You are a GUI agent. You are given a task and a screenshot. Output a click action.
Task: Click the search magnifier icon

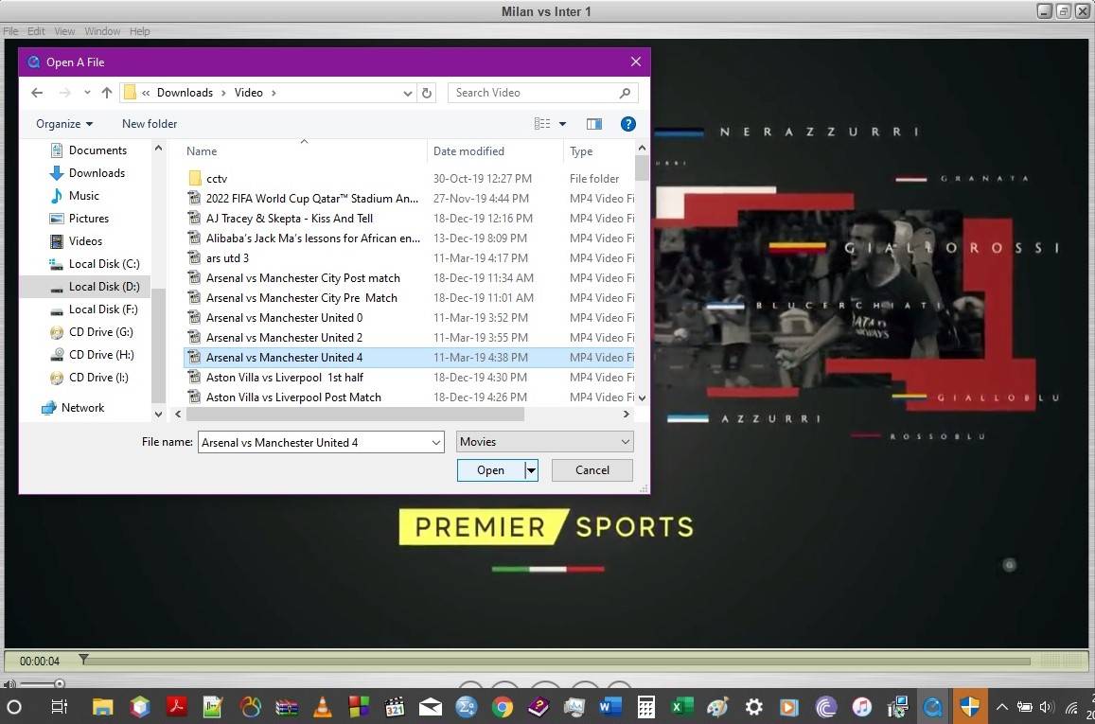[625, 93]
